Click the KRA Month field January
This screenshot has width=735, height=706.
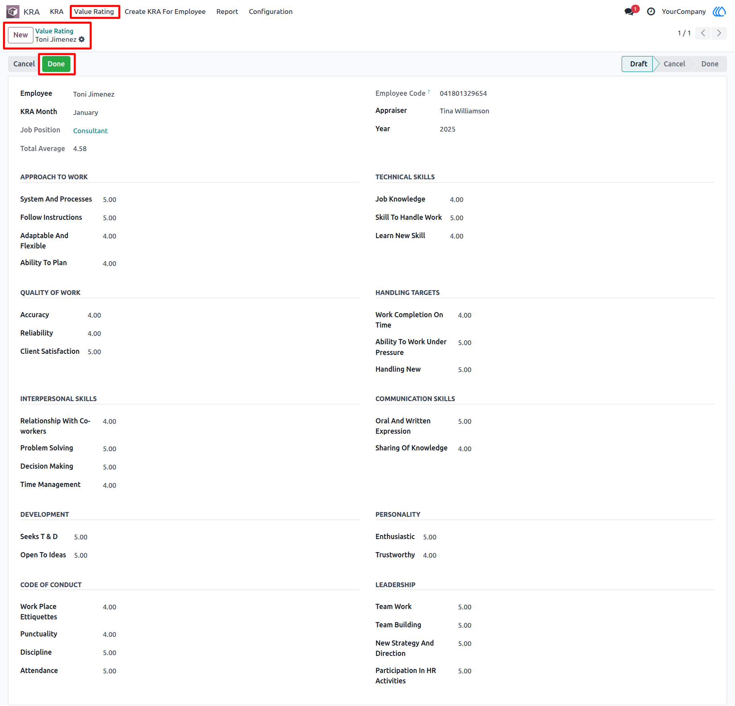pyautogui.click(x=86, y=112)
